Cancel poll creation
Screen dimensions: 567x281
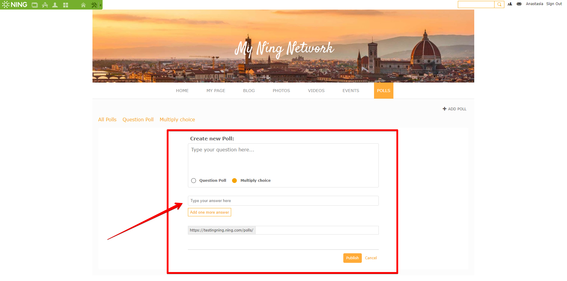click(371, 258)
